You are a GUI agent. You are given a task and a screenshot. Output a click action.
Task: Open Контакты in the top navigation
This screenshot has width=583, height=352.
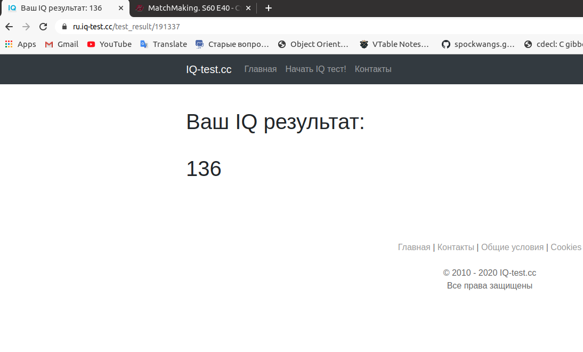pos(373,69)
